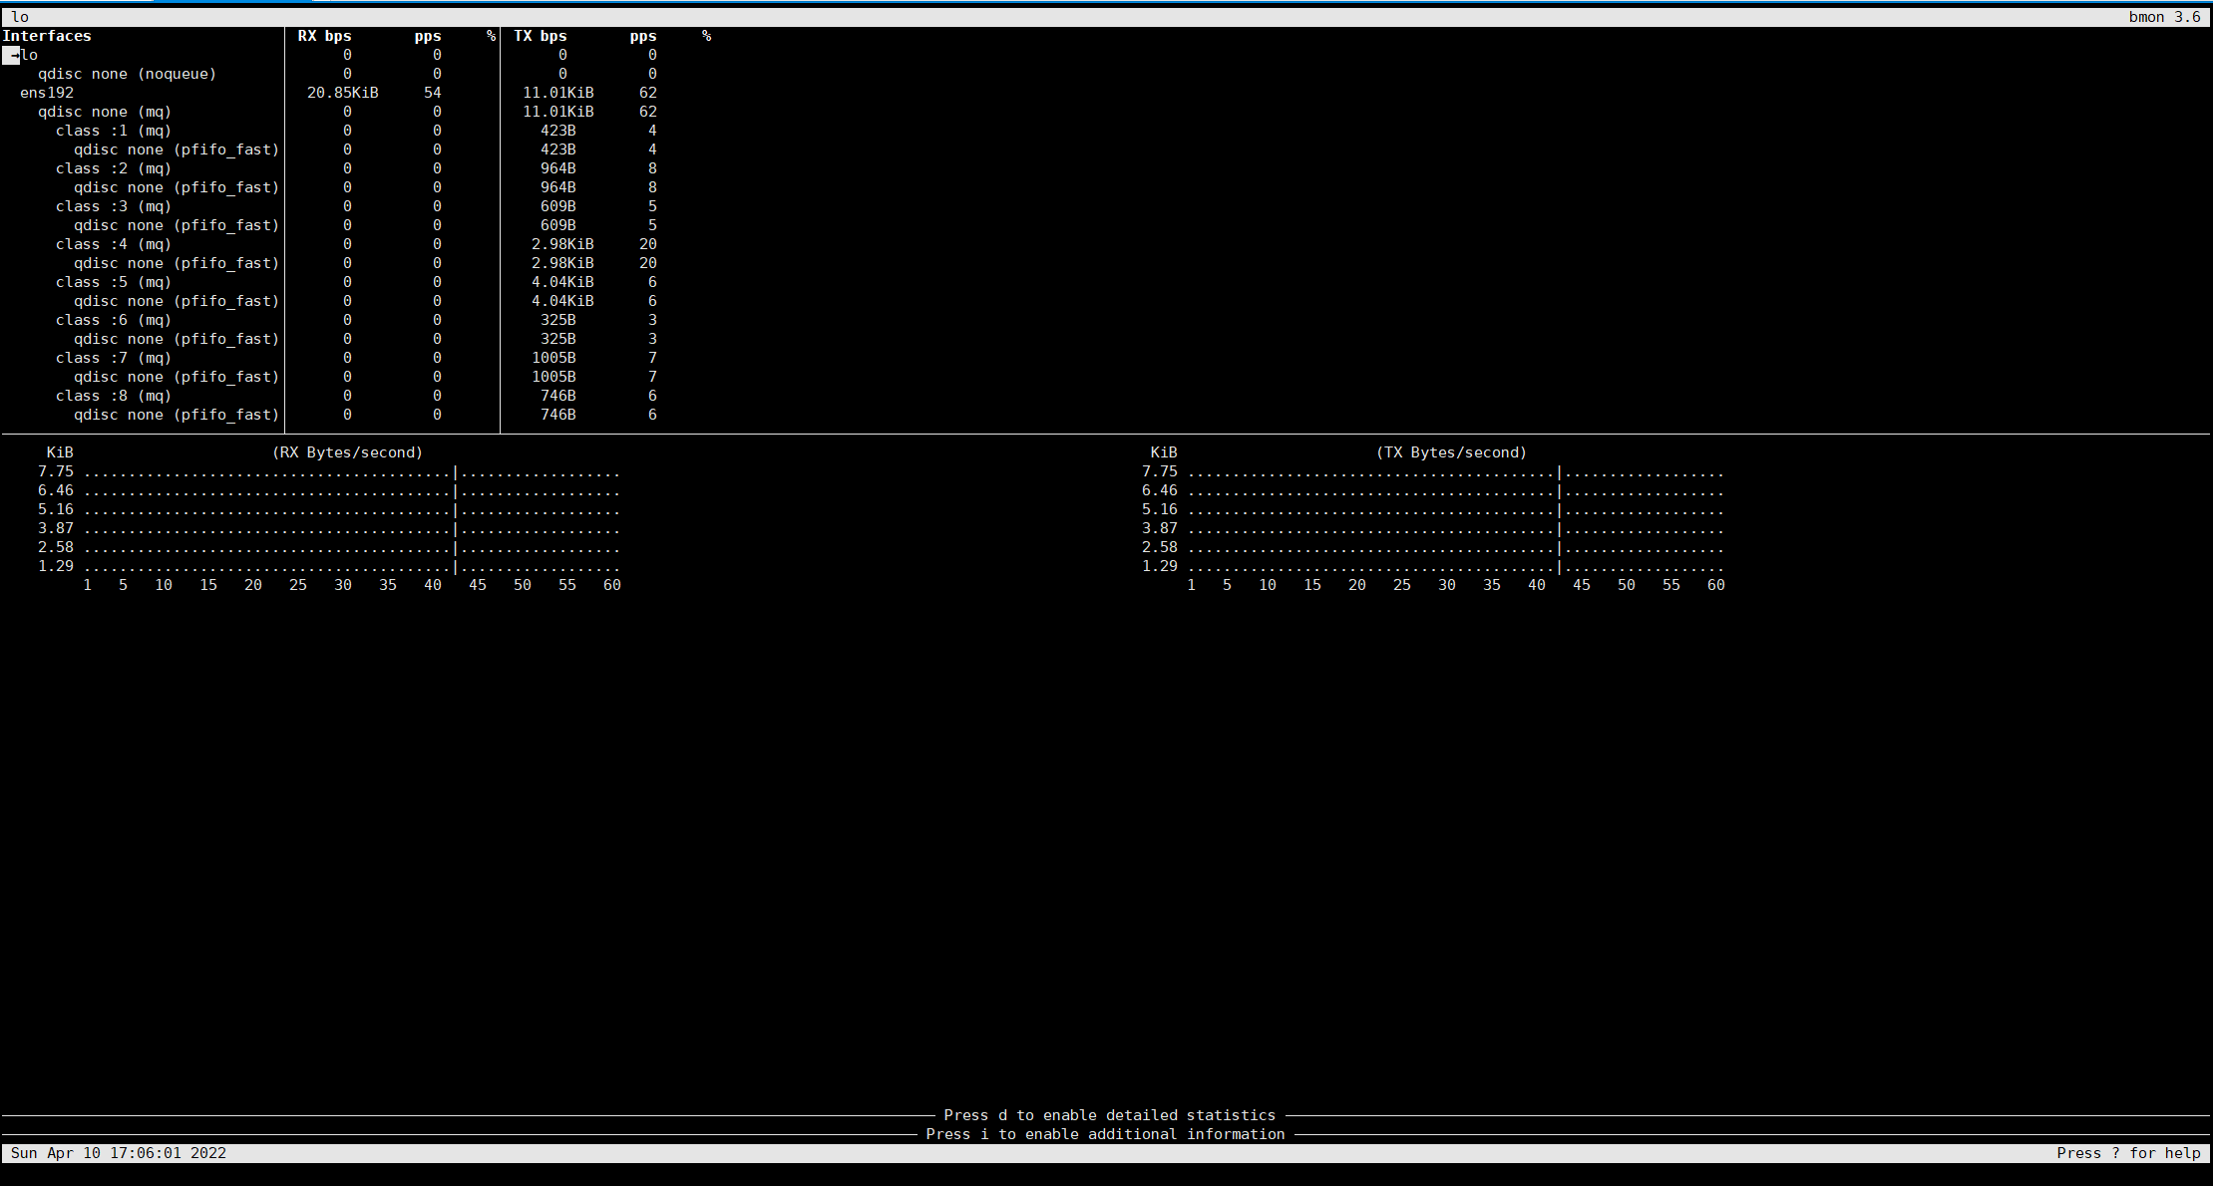The height and width of the screenshot is (1186, 2213).
Task: Click the TX bps column header
Action: (x=540, y=36)
